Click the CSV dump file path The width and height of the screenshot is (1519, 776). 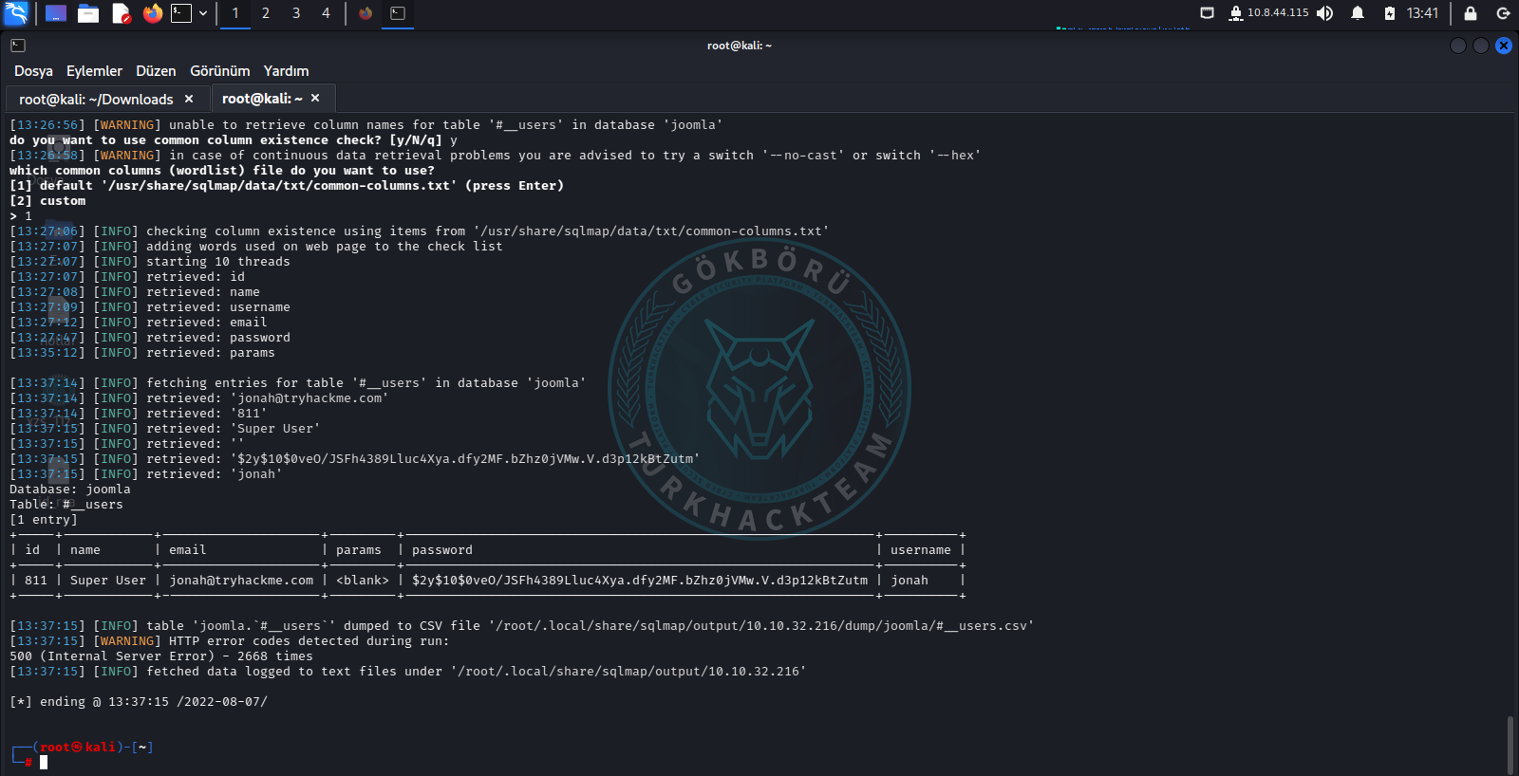point(761,626)
